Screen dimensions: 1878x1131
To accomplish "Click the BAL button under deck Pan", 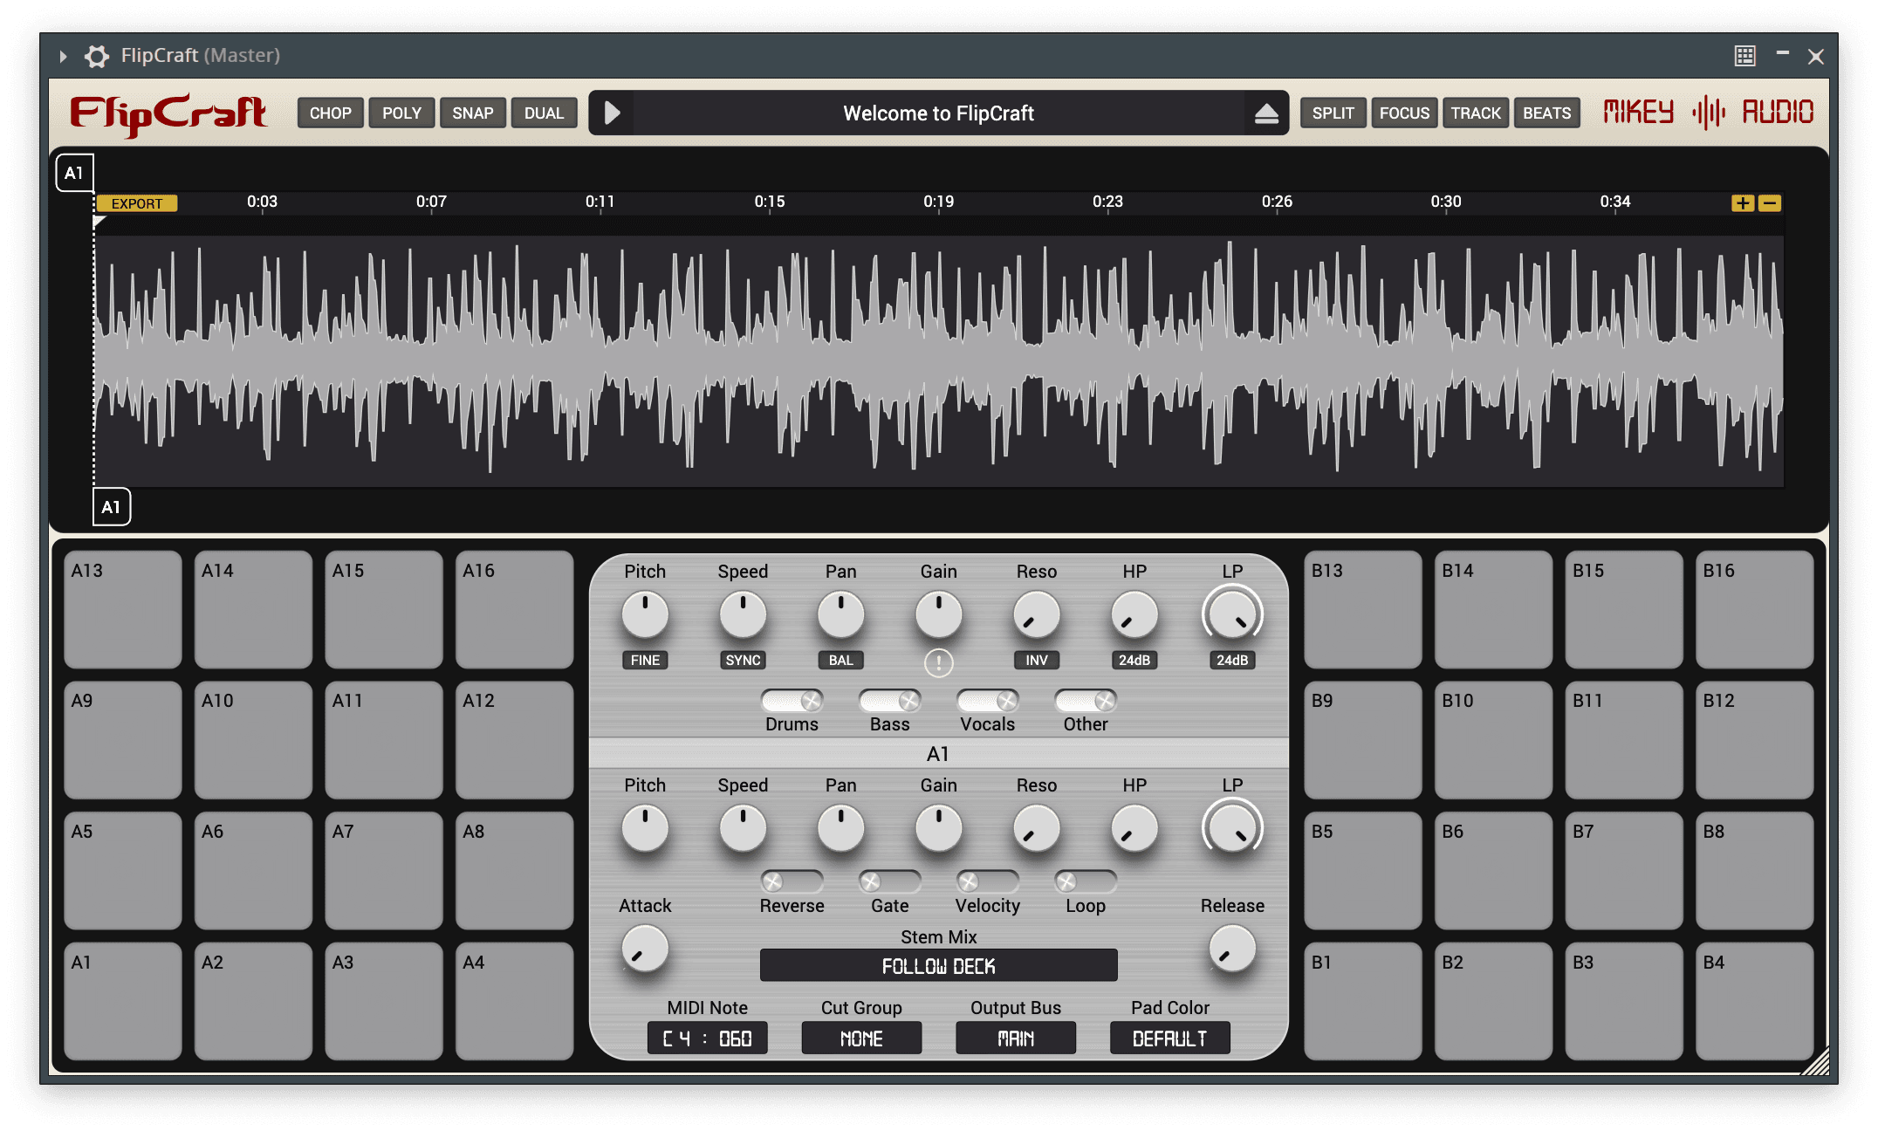I will point(841,661).
